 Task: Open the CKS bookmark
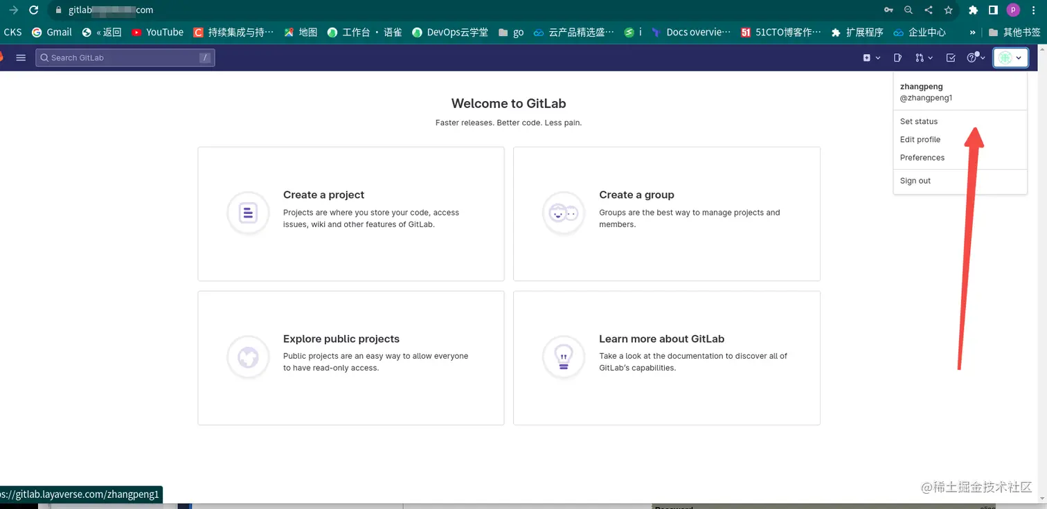12,32
